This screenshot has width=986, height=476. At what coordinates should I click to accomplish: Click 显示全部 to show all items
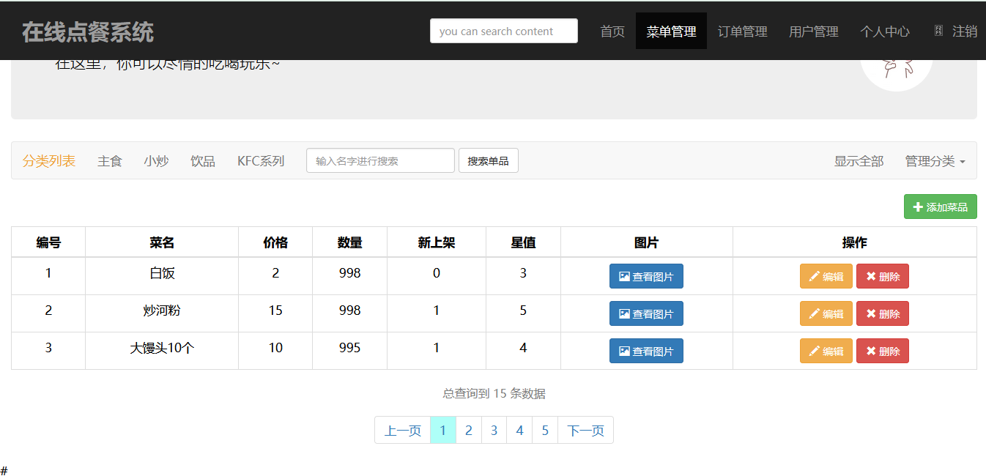tap(858, 160)
